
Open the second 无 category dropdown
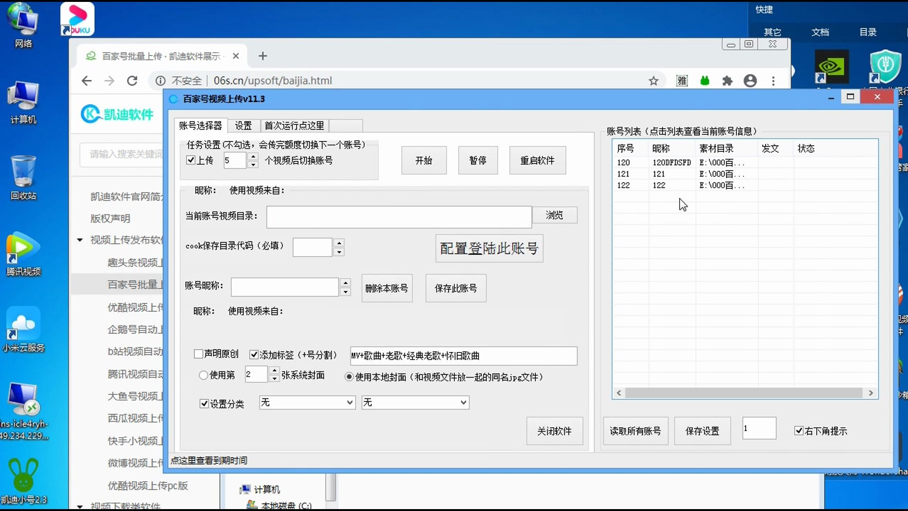tap(415, 403)
